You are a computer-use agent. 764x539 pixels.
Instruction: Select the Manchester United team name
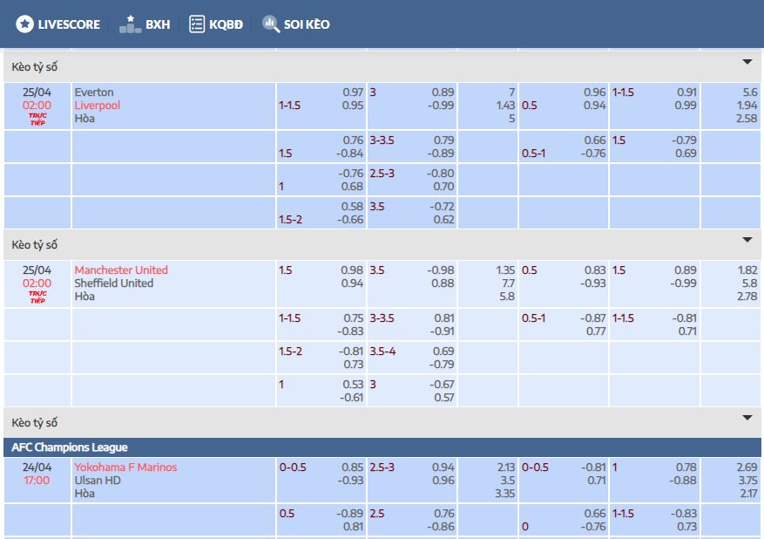click(x=121, y=270)
